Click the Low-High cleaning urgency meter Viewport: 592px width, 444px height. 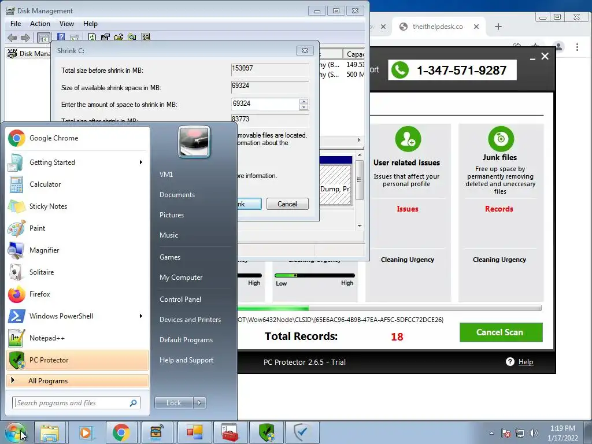(314, 276)
